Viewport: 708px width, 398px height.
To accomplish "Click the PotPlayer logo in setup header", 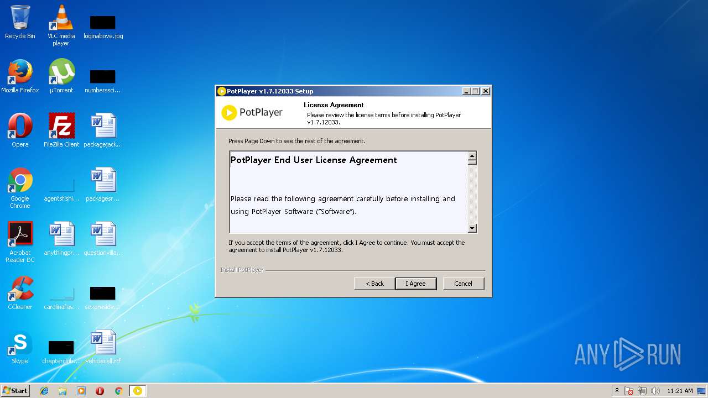I will 252,113.
